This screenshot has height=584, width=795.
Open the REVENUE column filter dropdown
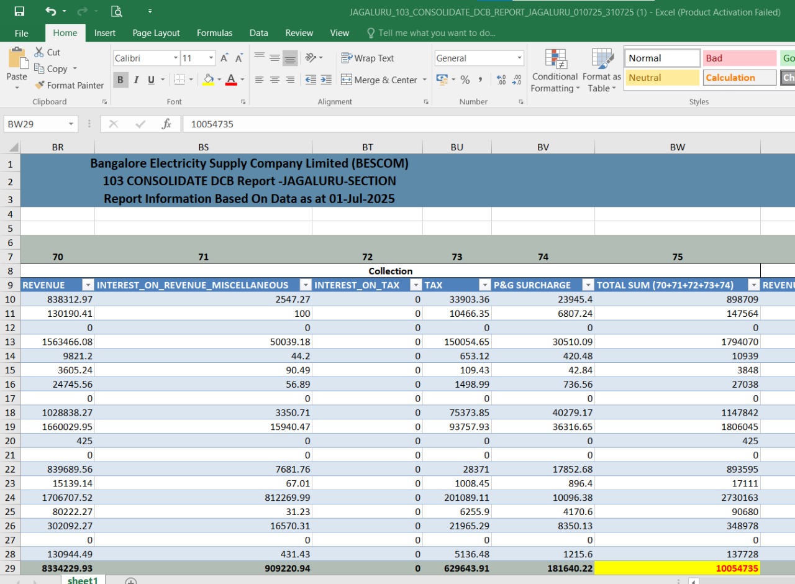coord(87,285)
